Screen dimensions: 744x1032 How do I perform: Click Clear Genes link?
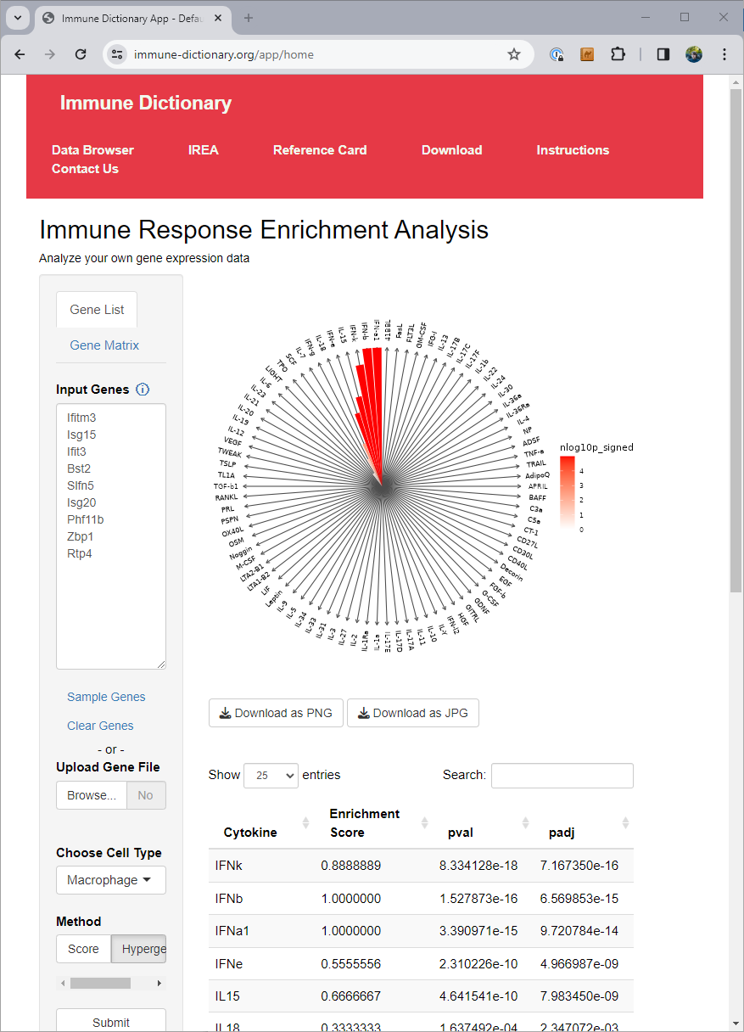[100, 726]
